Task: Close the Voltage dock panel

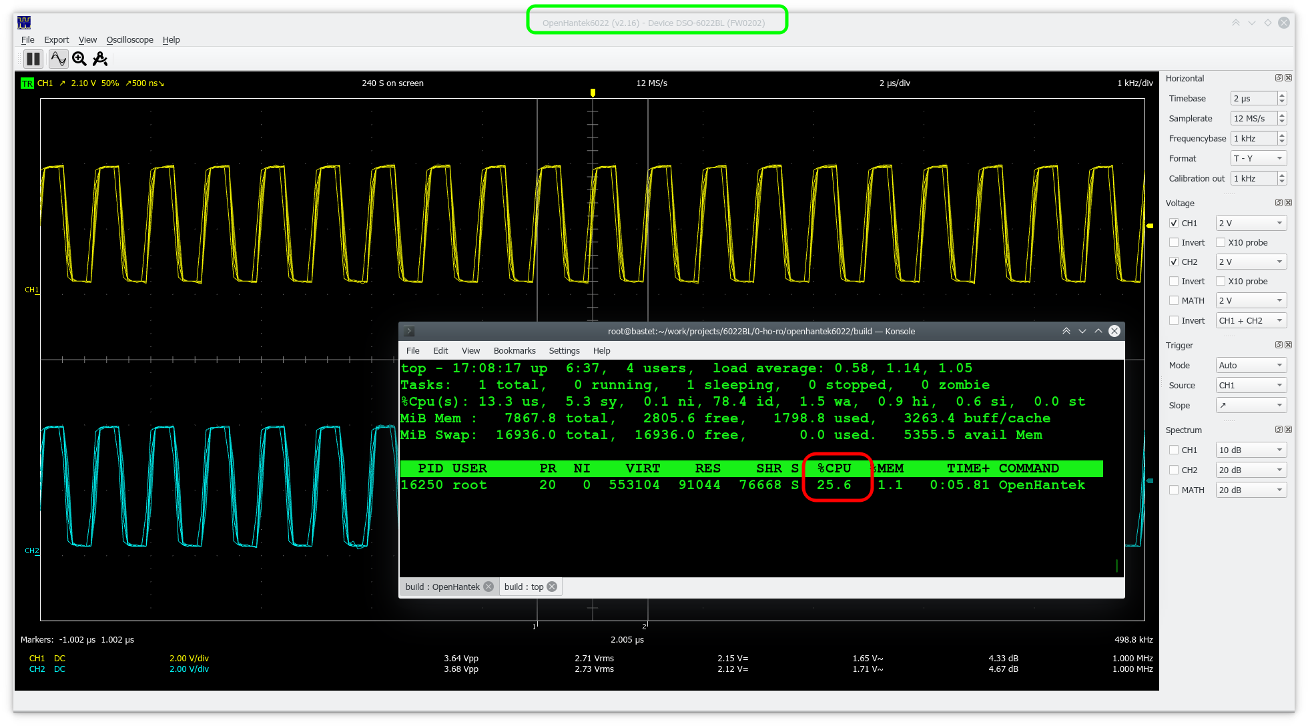Action: (1288, 203)
